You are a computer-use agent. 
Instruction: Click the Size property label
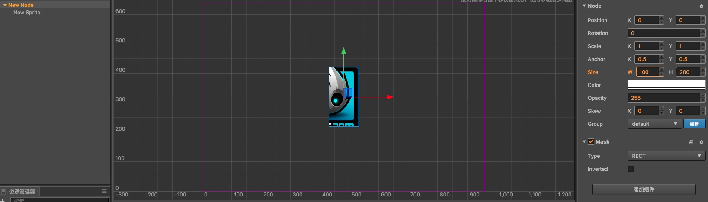tap(593, 72)
